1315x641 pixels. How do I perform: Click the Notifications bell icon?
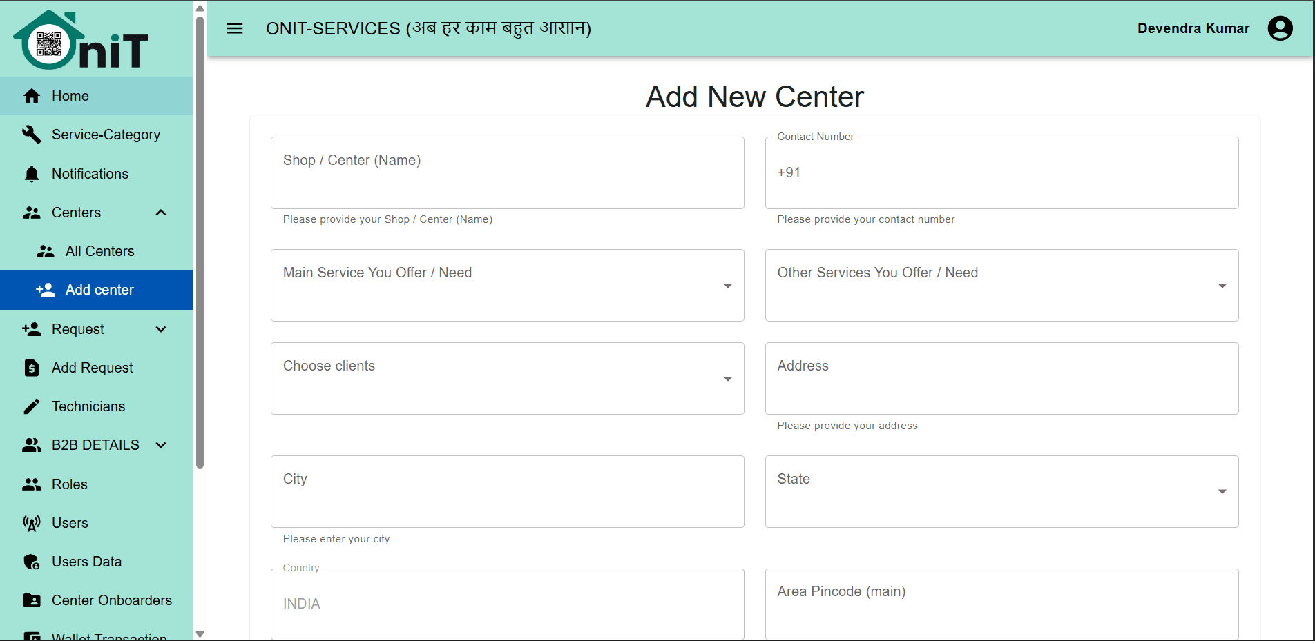click(32, 174)
